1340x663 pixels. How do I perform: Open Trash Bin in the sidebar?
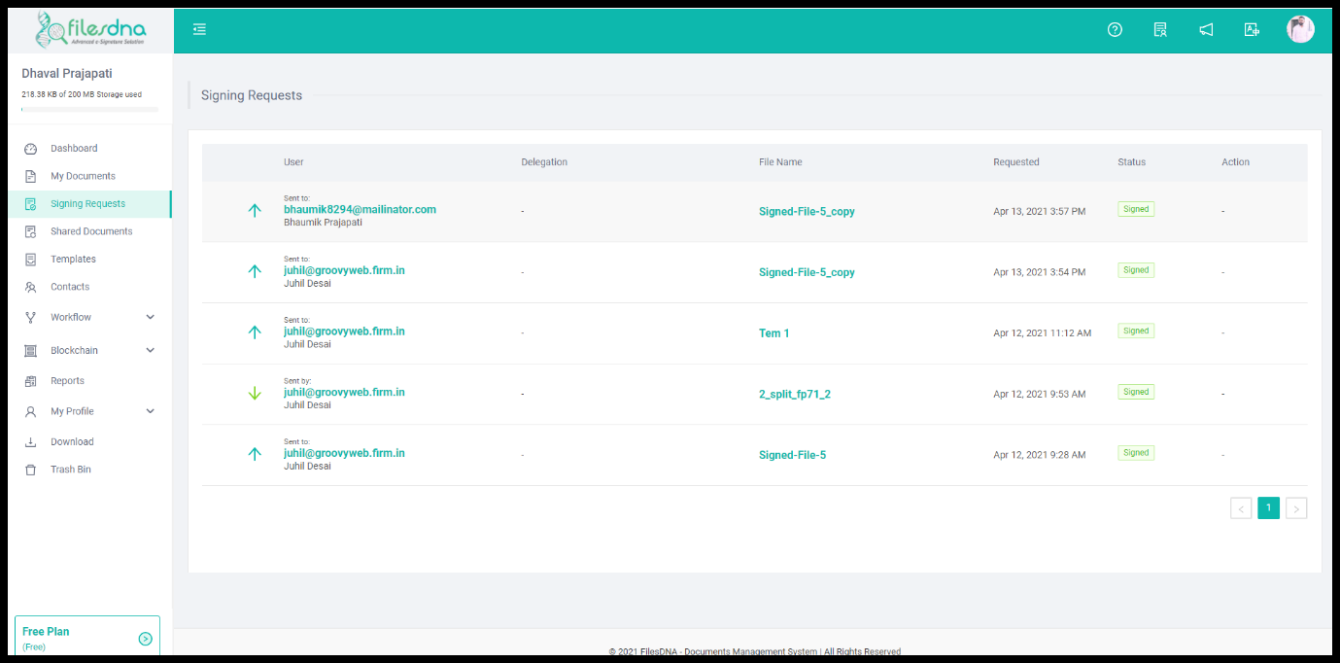coord(71,470)
